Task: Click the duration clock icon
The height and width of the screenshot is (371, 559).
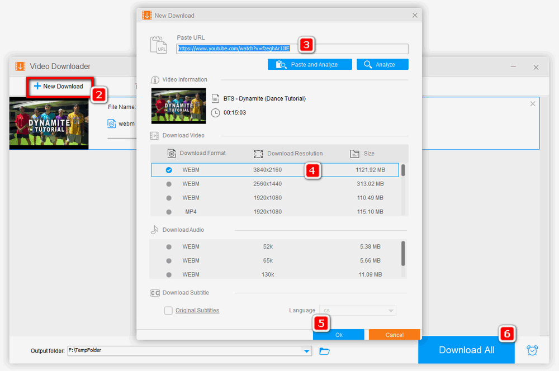Action: click(215, 113)
